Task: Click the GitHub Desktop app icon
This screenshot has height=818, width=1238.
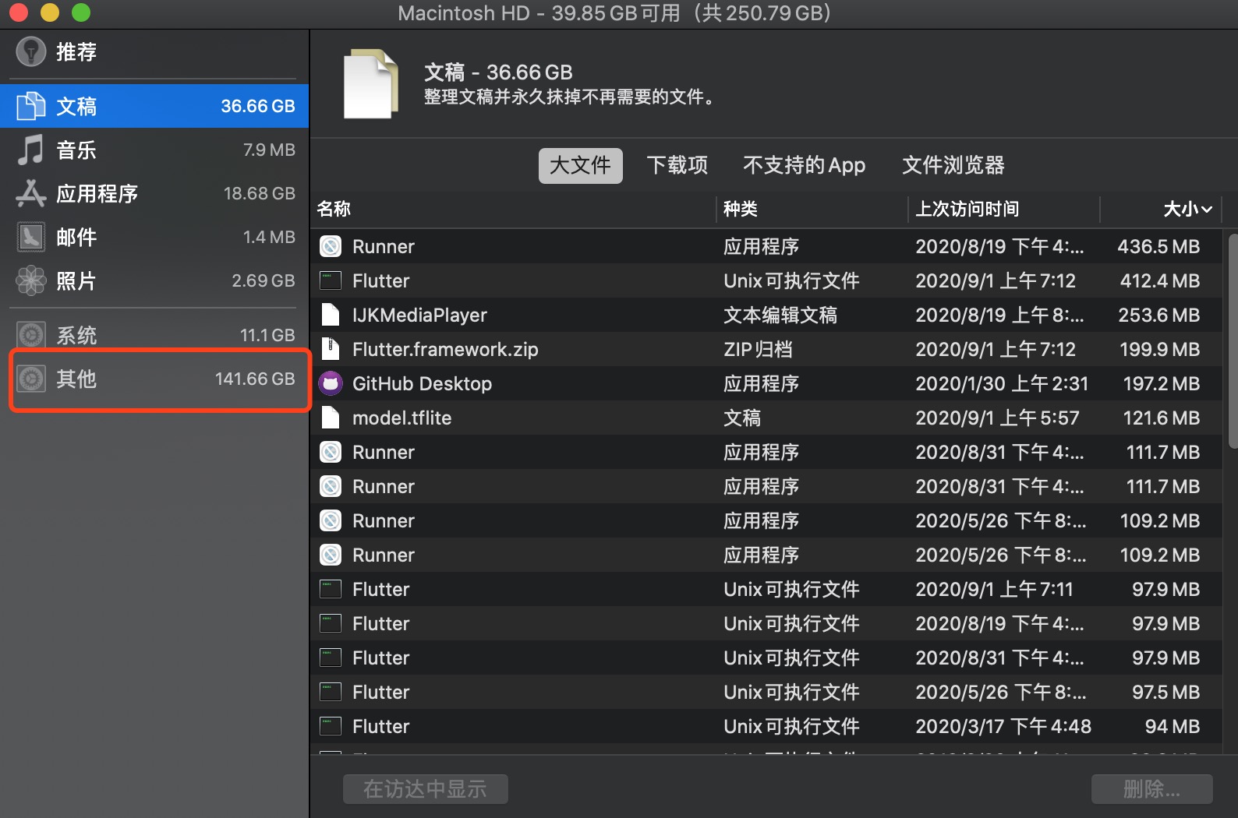Action: (x=331, y=383)
